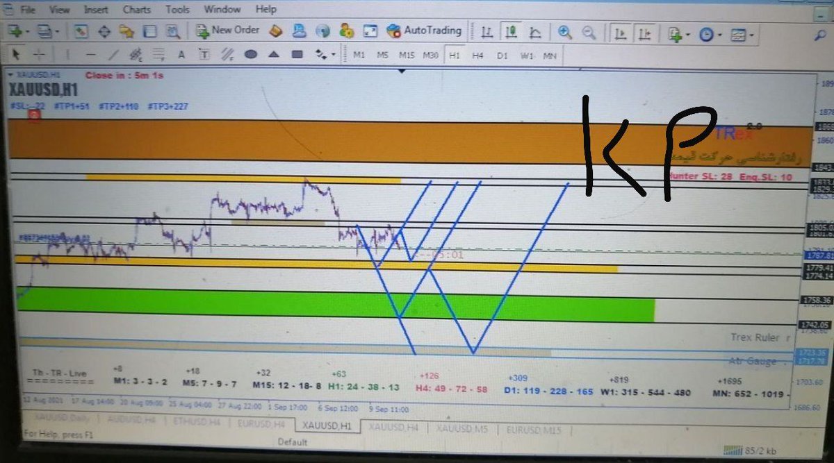
Task: Switch to the EURUSD,M15 chart tab
Action: tap(534, 430)
